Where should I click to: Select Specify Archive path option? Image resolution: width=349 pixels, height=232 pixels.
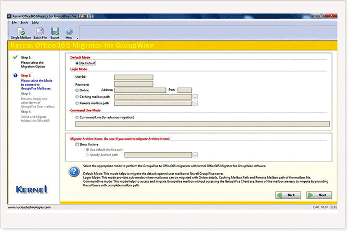click(87, 155)
